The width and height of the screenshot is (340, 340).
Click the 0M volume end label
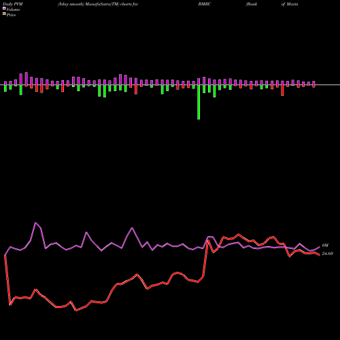click(325, 245)
